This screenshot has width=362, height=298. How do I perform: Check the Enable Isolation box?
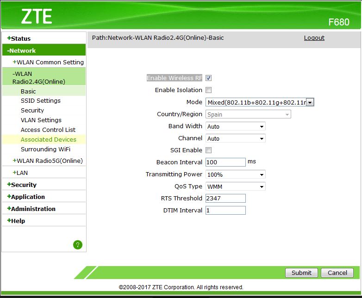pos(208,90)
